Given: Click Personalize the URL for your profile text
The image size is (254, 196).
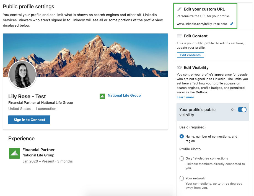Looking at the screenshot, I should (x=203, y=16).
